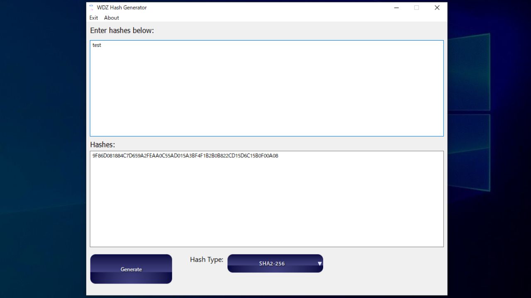Click the generated hash 9F86D081884C7D65...
This screenshot has width=531, height=298.
coord(185,156)
